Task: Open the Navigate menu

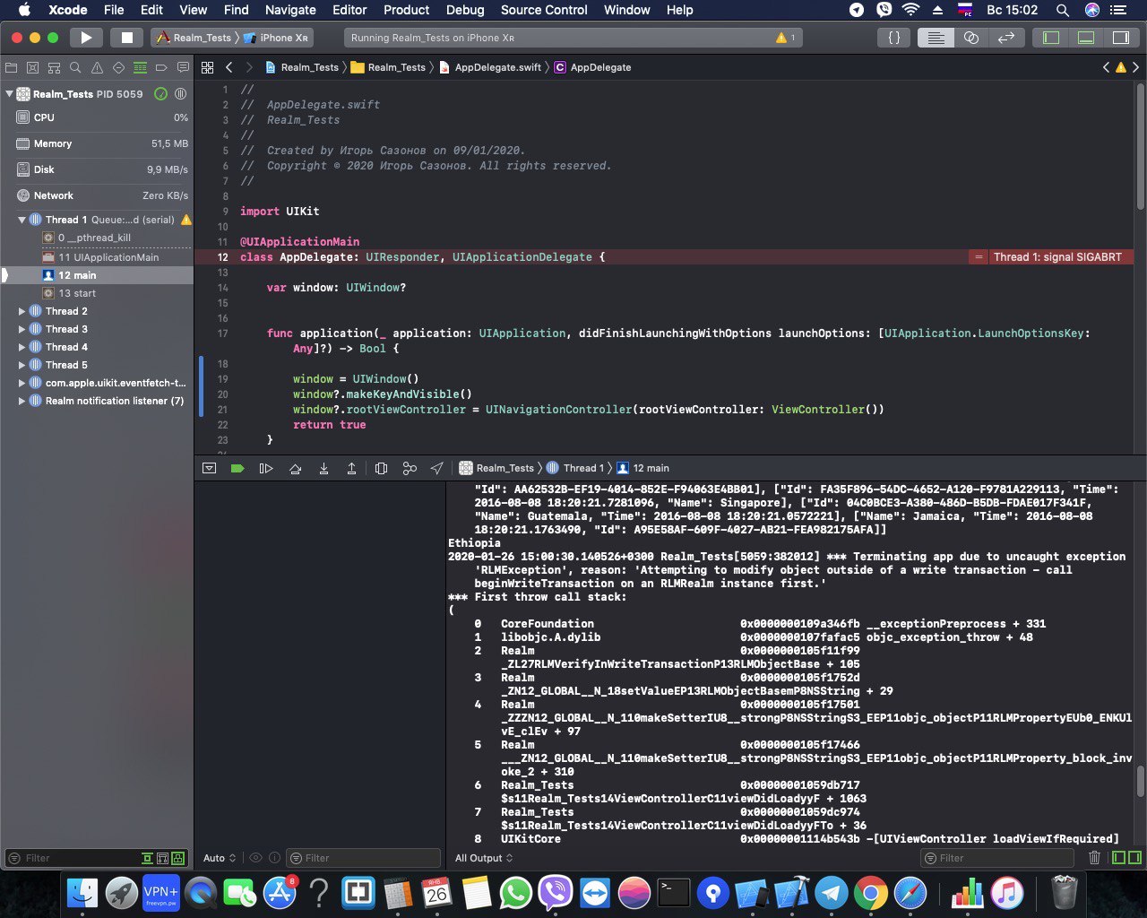Action: tap(290, 10)
